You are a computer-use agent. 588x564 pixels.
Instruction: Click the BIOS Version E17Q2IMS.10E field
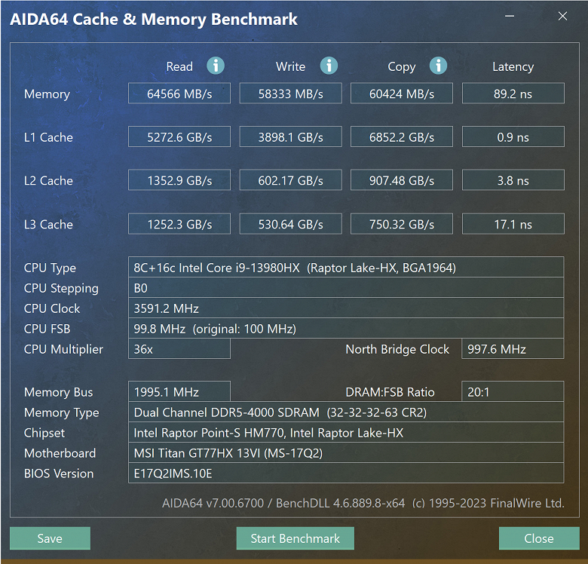coord(346,474)
